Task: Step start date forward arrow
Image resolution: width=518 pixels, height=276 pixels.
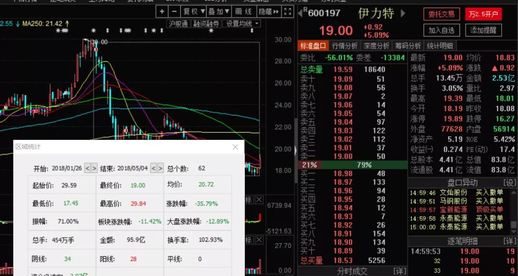Action: [x=94, y=168]
